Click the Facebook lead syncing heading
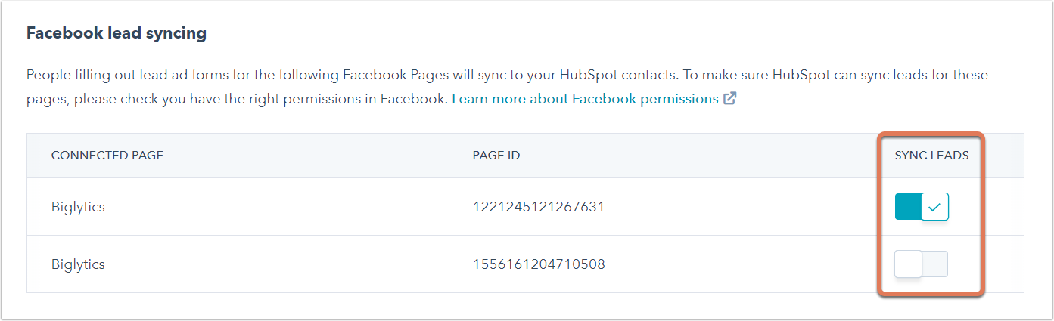 117,33
